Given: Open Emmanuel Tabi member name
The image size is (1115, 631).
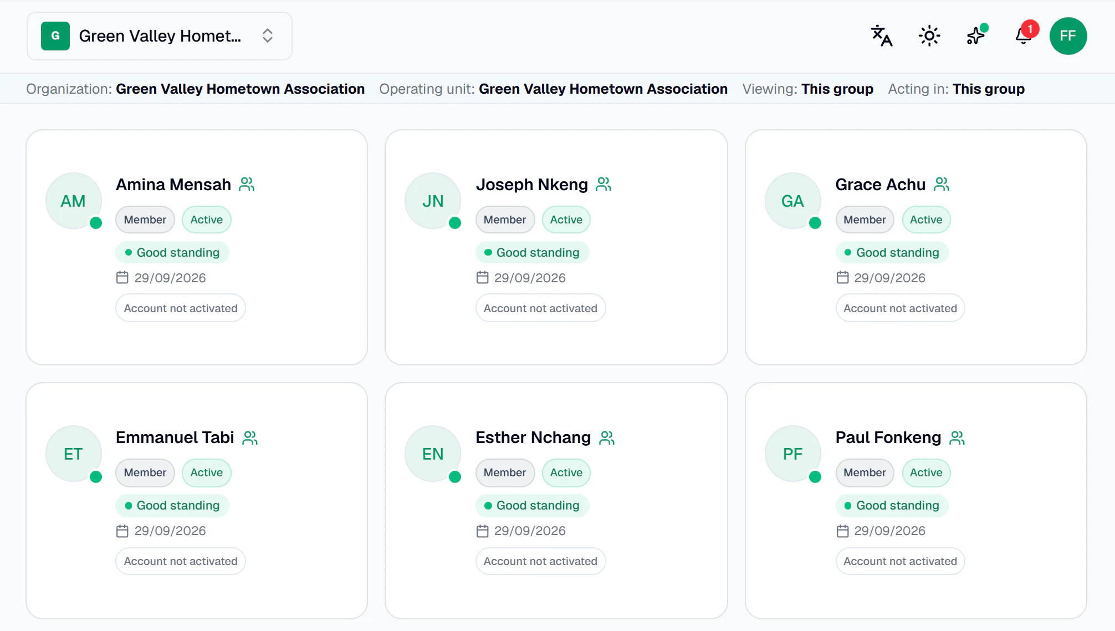Looking at the screenshot, I should [x=175, y=437].
